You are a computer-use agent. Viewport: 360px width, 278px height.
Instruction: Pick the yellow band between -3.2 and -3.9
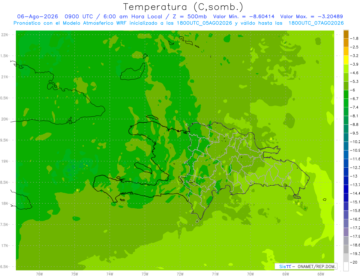tap(346, 60)
